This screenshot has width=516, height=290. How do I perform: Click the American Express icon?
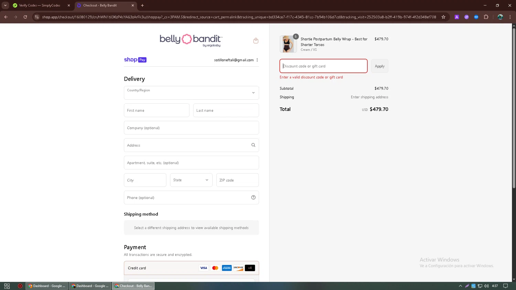[227, 268]
